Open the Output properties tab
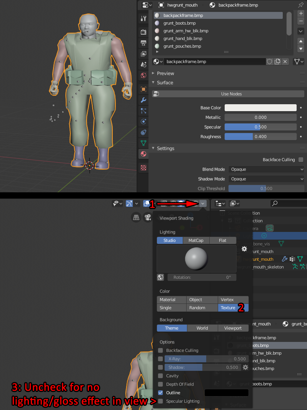The height and width of the screenshot is (410, 307). [143, 43]
